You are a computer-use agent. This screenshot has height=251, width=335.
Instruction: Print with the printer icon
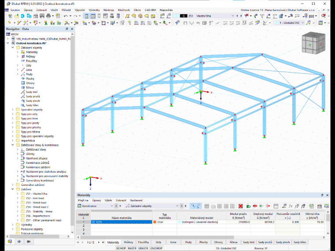48,16
